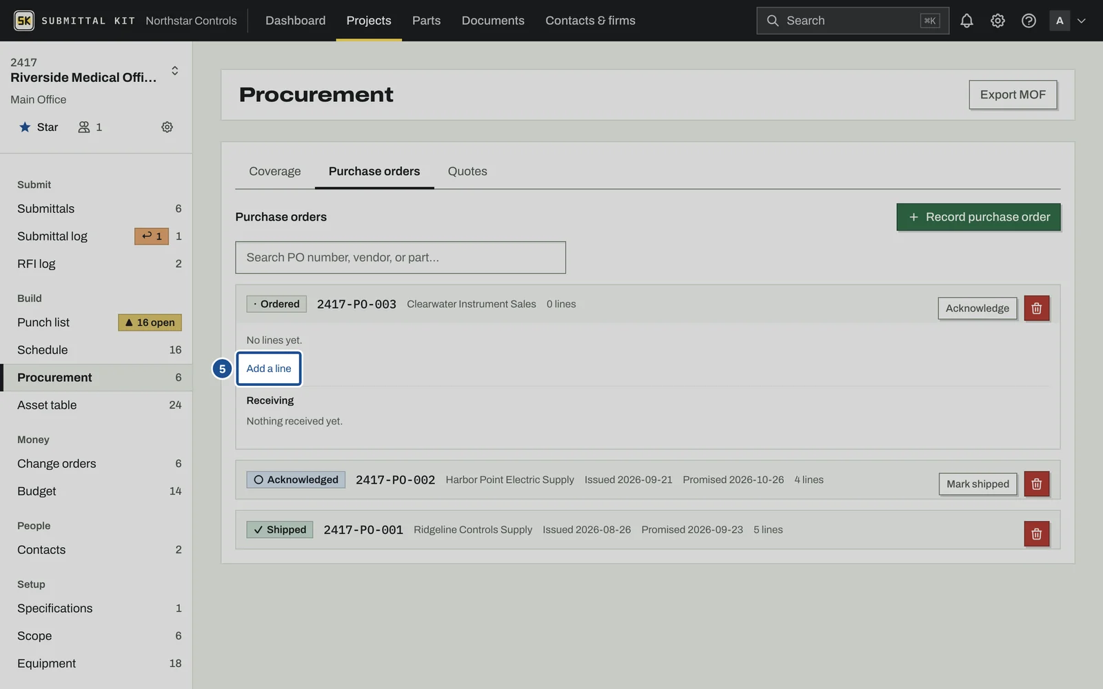Expand the account menu chevron
The height and width of the screenshot is (689, 1103).
(x=1082, y=21)
